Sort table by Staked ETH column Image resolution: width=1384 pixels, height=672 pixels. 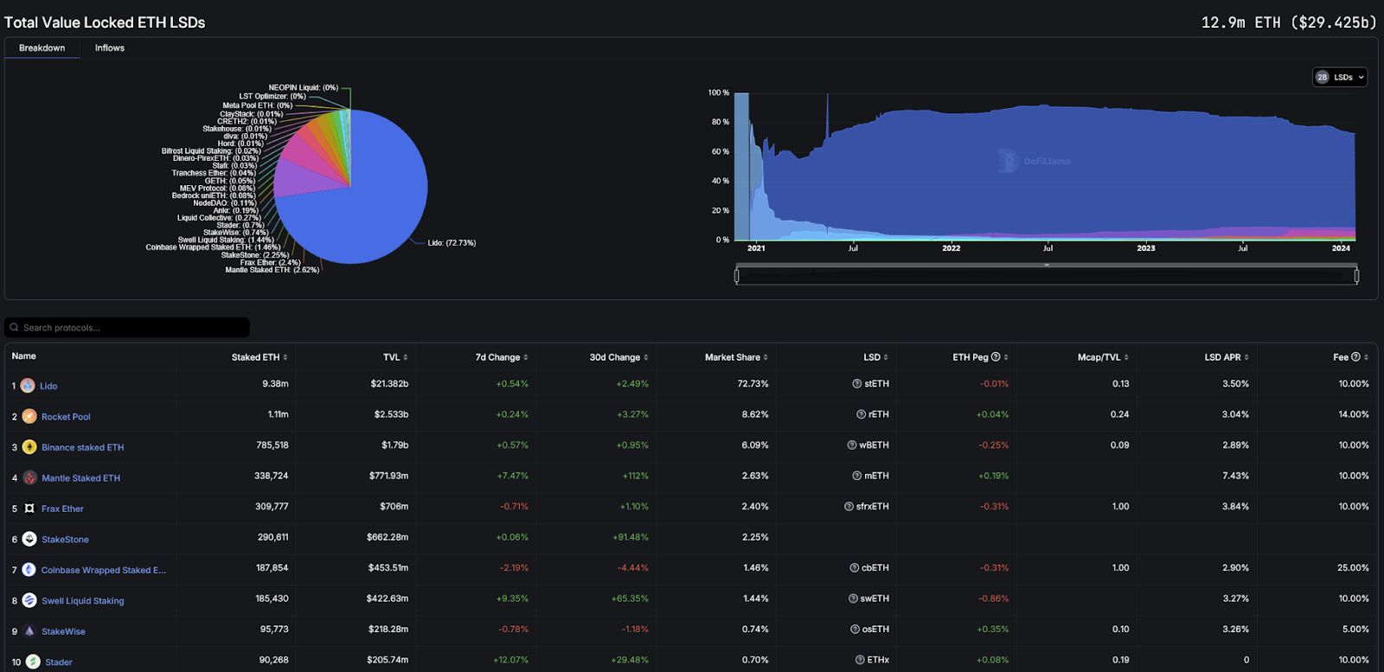[259, 357]
